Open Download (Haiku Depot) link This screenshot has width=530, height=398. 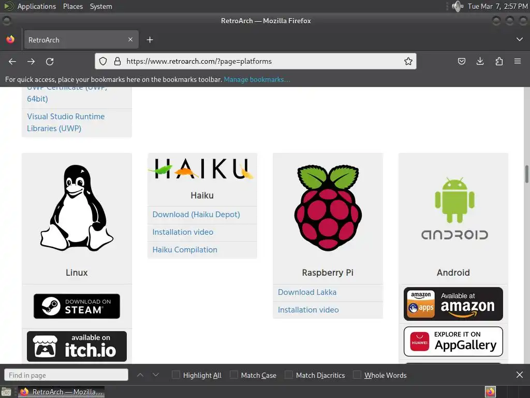click(x=196, y=215)
